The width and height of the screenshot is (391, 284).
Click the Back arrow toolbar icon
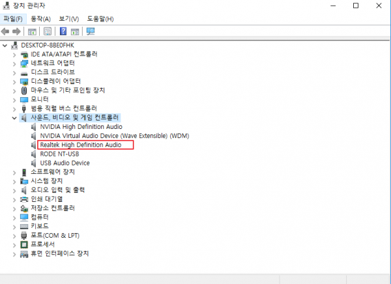coord(5,31)
